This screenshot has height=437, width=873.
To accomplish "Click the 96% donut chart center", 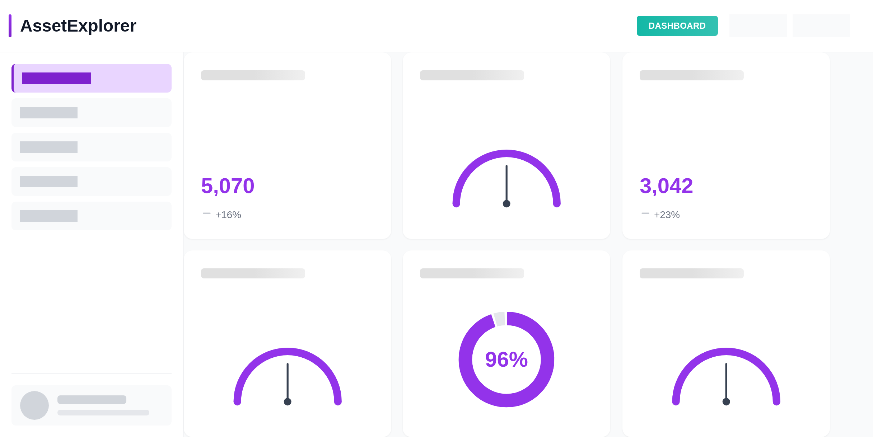I will [506, 360].
